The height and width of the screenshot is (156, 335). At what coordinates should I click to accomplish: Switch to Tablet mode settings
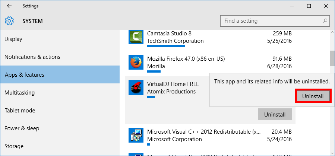(20, 111)
